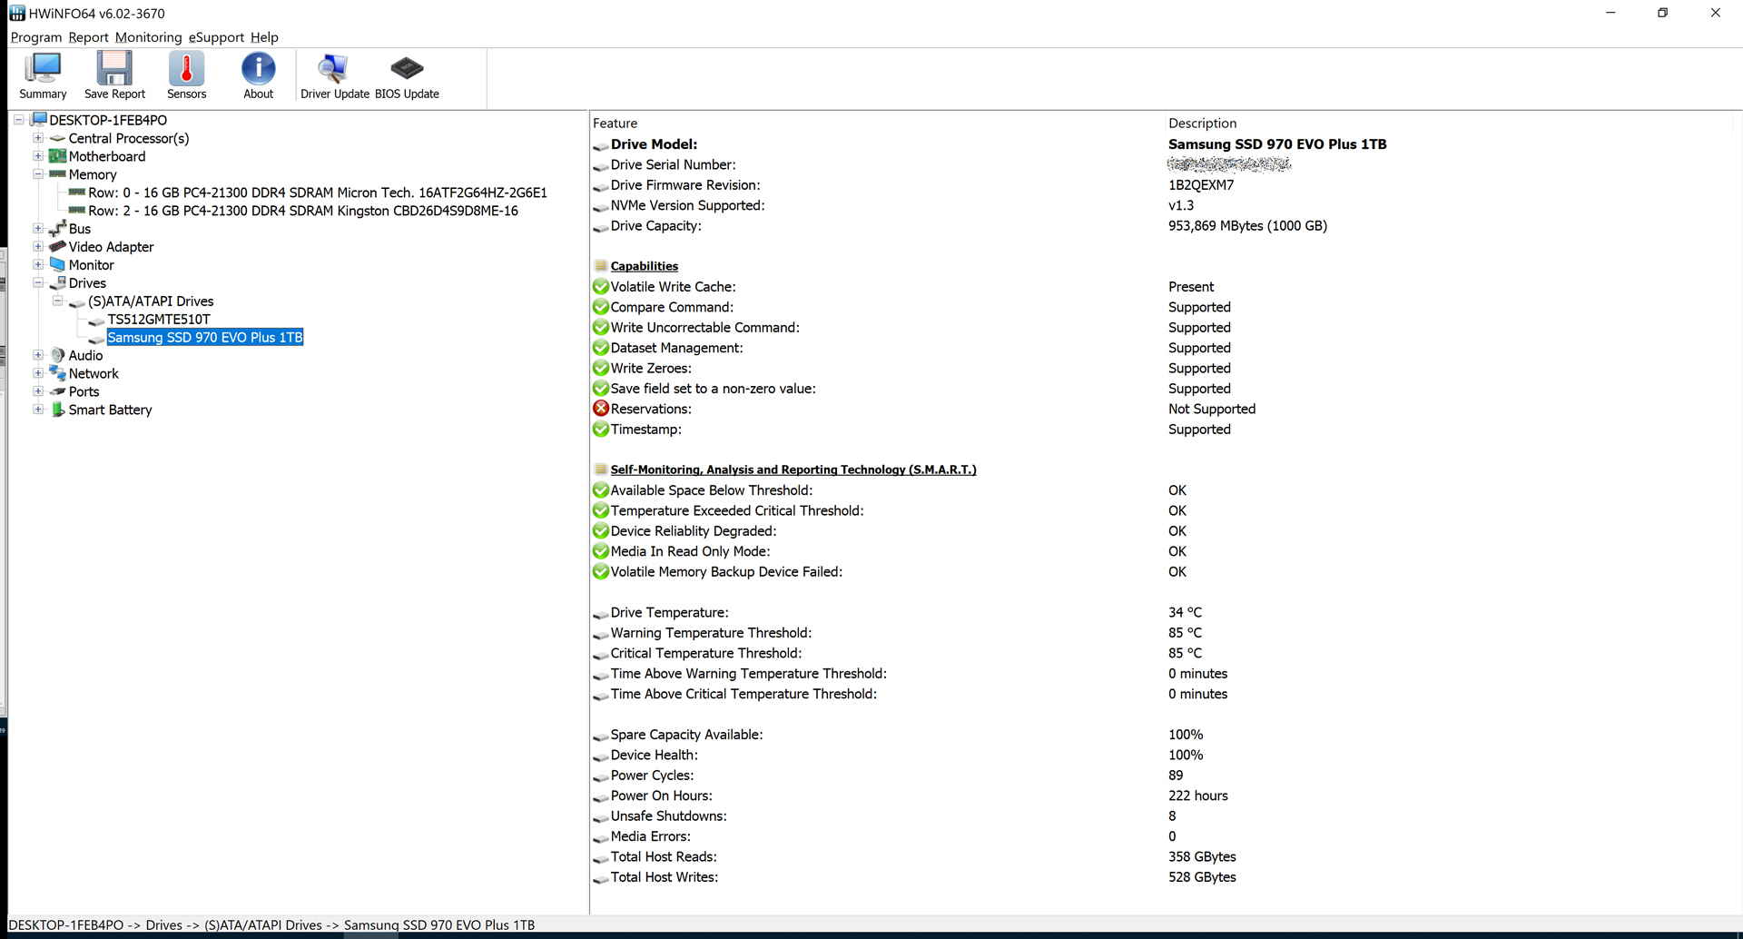Click the green check beside Media In Read Only Mode
Screen dimensions: 1743x939
point(601,551)
